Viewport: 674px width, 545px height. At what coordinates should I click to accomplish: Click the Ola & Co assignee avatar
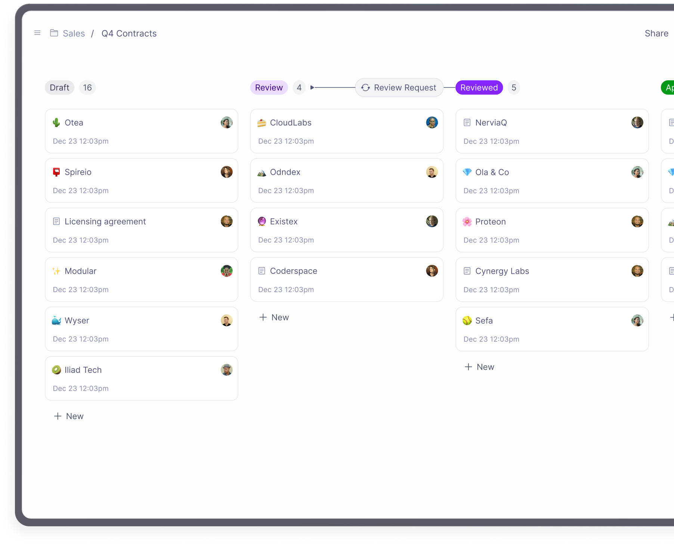coord(637,172)
